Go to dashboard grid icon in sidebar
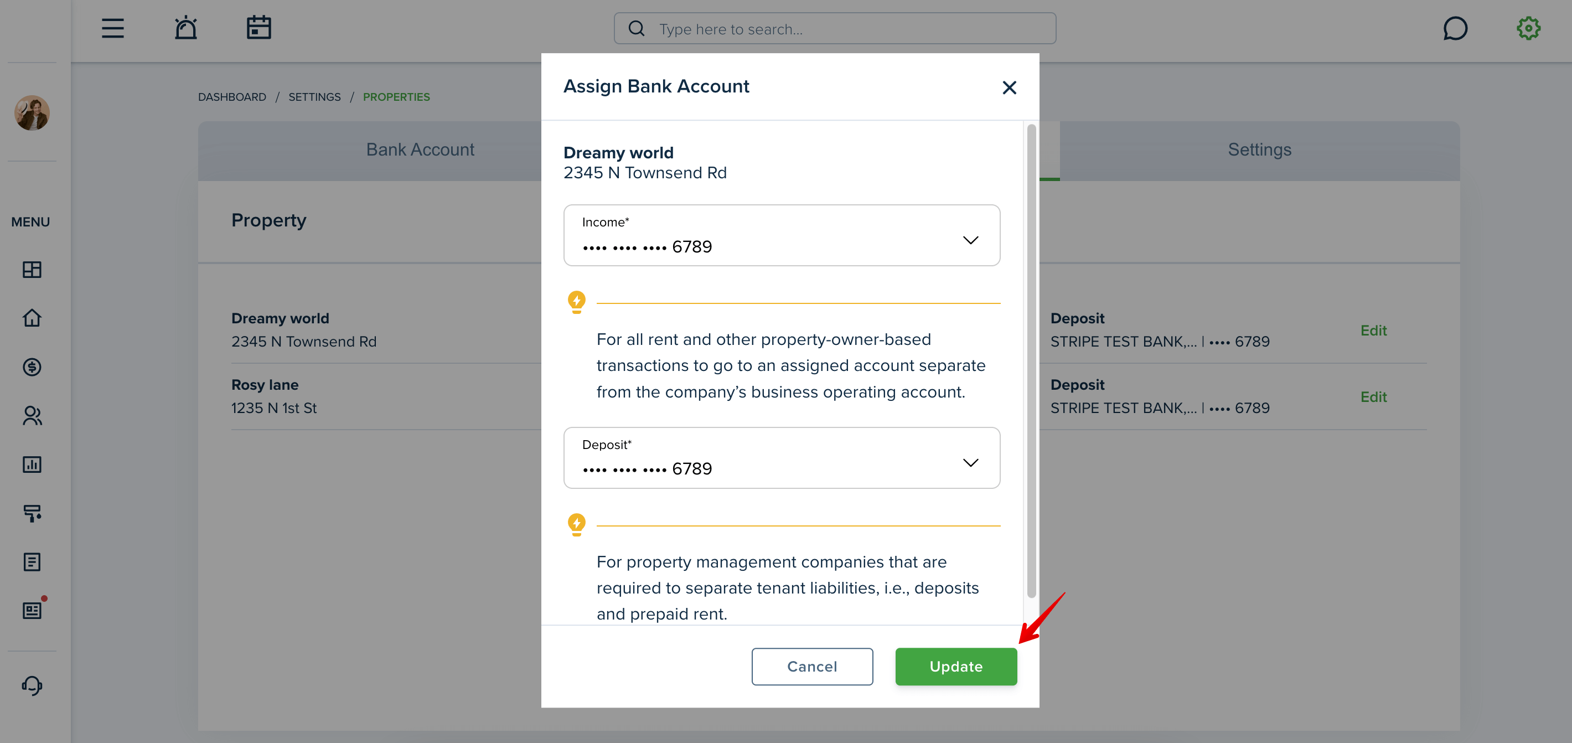 point(32,269)
